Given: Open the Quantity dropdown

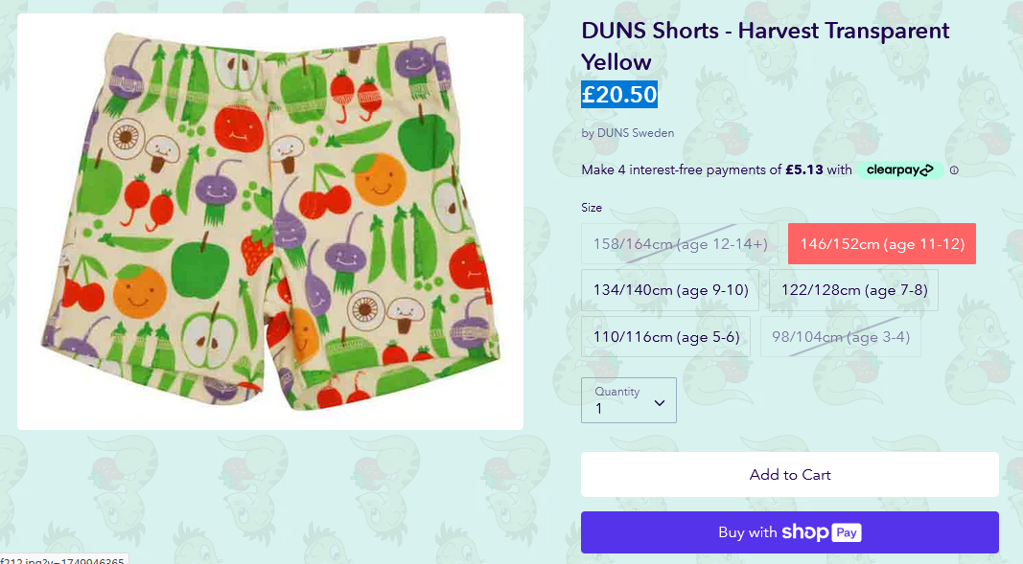Looking at the screenshot, I should click(629, 400).
